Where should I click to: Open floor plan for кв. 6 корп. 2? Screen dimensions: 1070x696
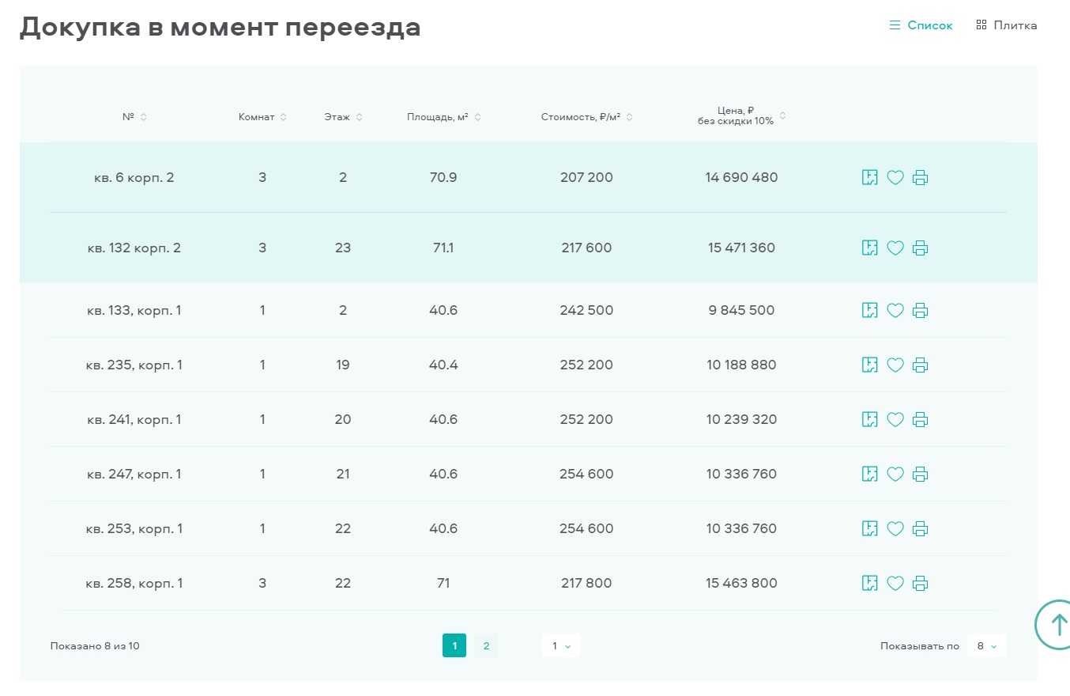869,177
